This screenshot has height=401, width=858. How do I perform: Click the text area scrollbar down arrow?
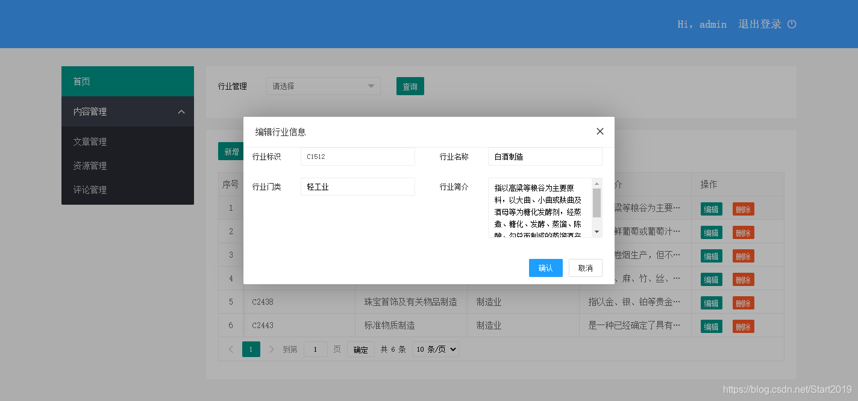pos(597,232)
